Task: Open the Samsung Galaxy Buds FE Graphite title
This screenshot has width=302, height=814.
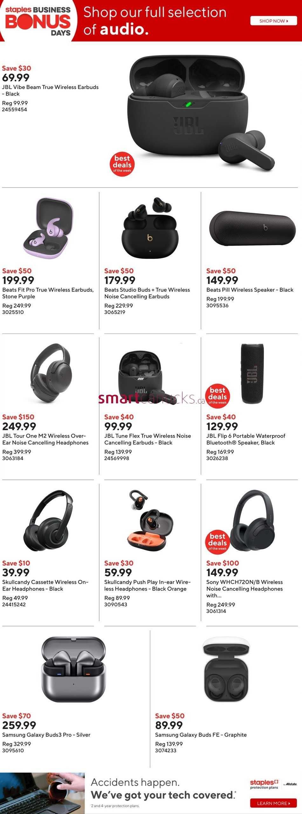Action: 201,735
